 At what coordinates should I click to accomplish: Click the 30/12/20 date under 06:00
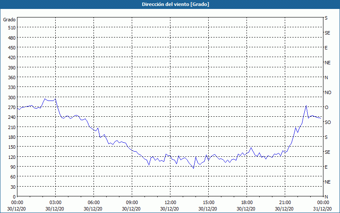coord(93,209)
